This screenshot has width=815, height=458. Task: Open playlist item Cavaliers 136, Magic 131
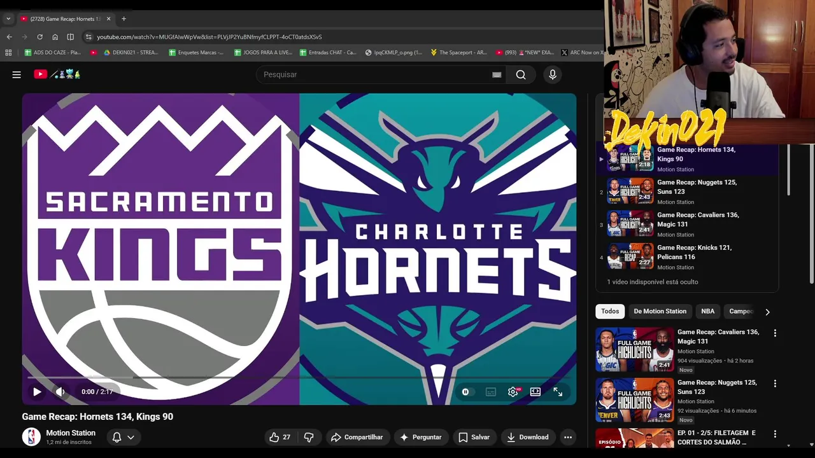[686, 224]
